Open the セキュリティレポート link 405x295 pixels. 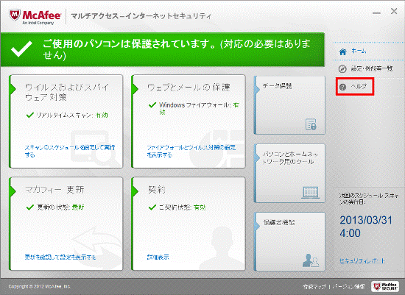pos(362,261)
